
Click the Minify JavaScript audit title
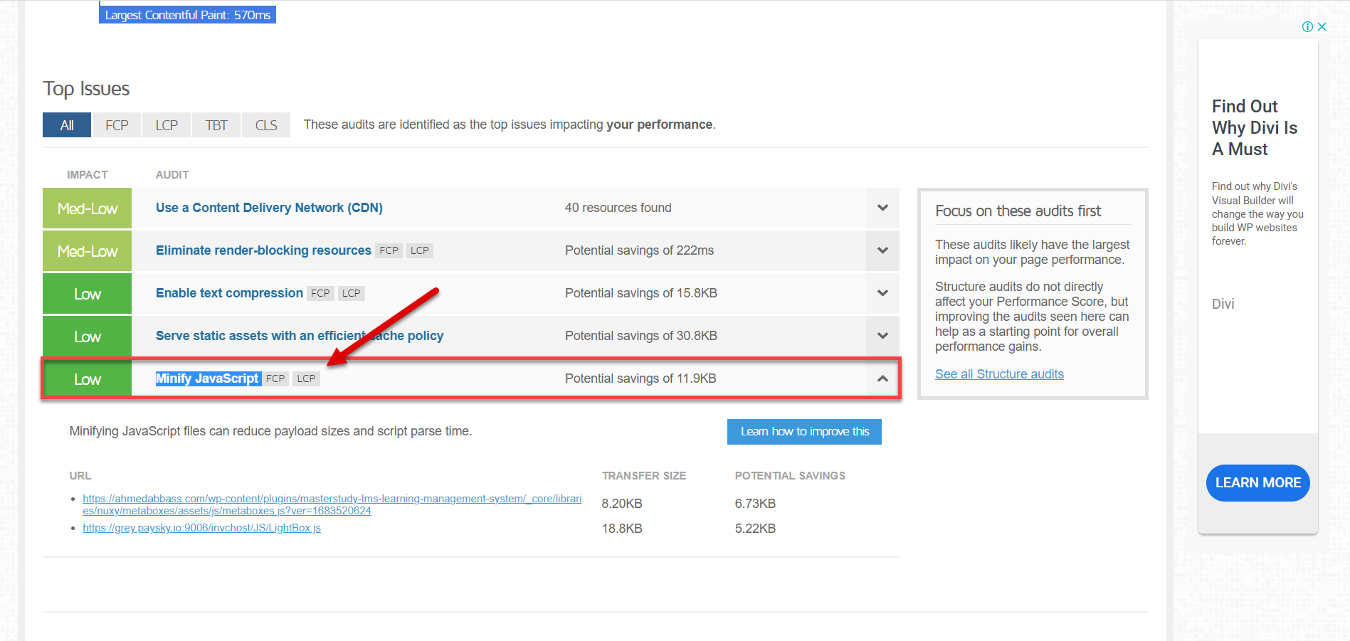click(207, 378)
